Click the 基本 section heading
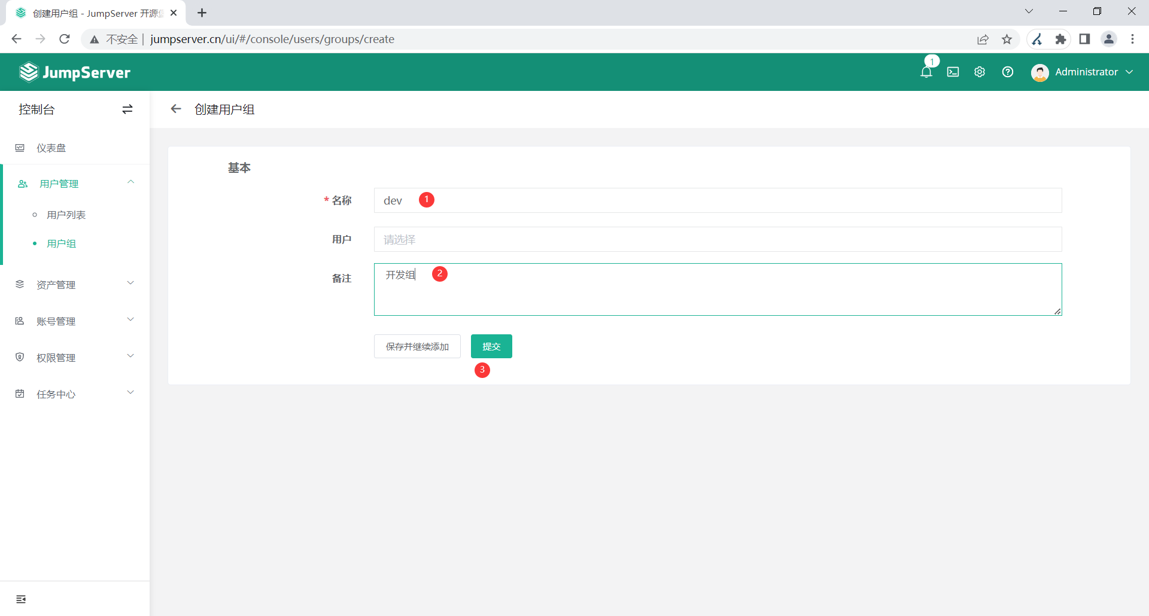Viewport: 1149px width, 616px height. tap(239, 168)
